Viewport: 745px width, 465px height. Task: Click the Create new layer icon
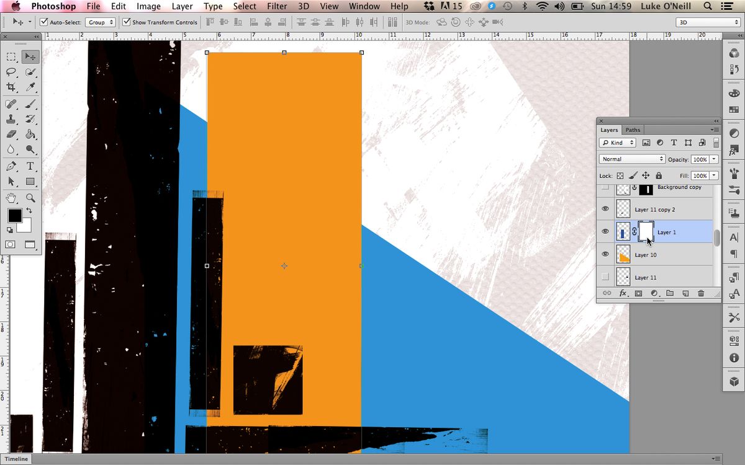[x=685, y=293]
